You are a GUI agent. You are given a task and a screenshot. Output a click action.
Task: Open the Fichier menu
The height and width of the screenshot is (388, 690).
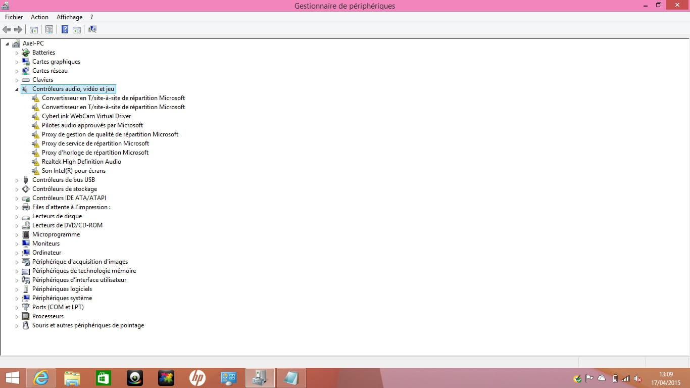(x=14, y=17)
